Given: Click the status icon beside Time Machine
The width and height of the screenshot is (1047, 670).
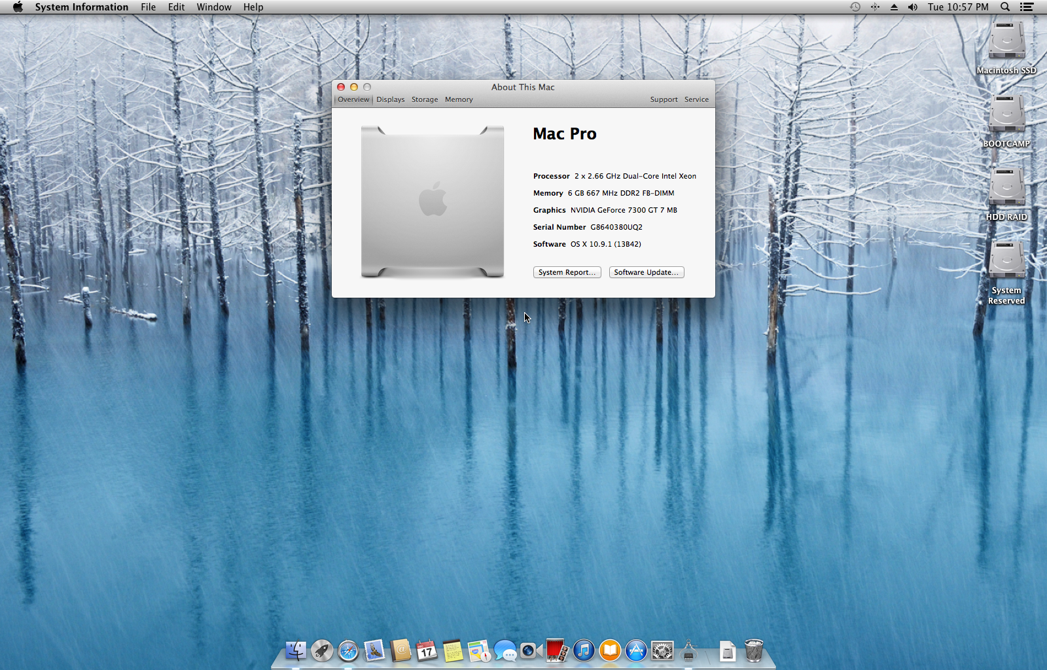Looking at the screenshot, I should [x=875, y=7].
